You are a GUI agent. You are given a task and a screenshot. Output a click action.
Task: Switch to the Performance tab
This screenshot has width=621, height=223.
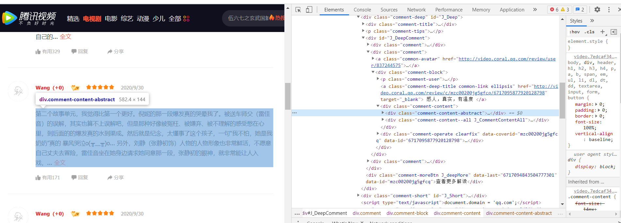(x=449, y=10)
